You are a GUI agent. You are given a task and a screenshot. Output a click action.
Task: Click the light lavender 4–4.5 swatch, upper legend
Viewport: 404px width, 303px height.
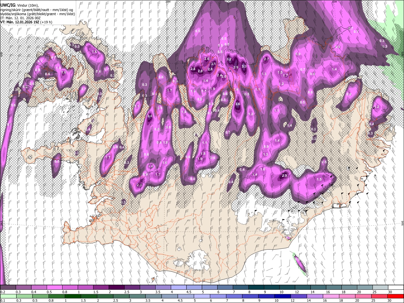tap(178, 288)
